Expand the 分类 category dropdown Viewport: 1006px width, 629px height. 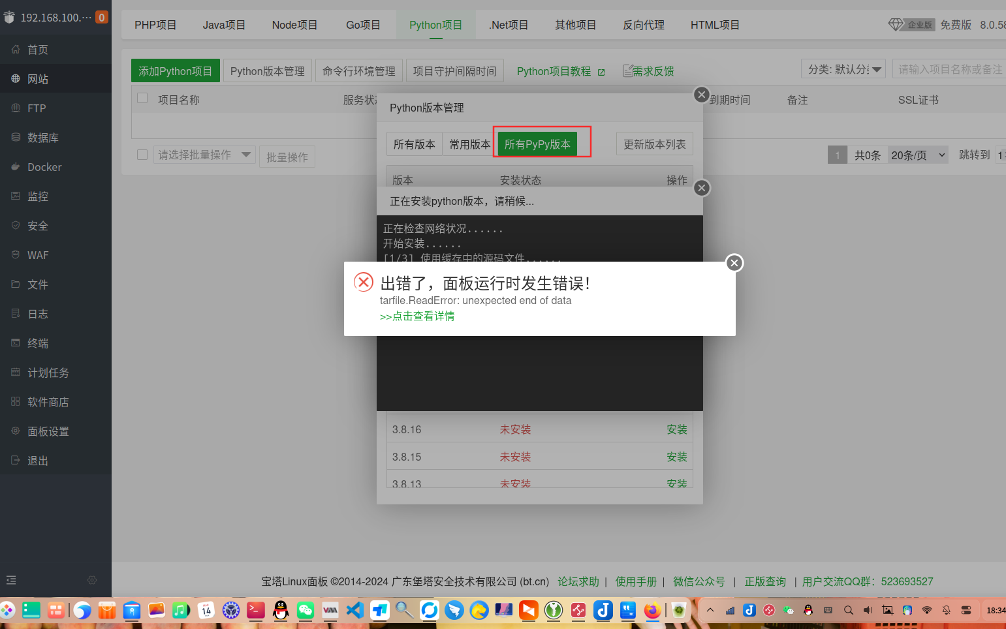click(845, 69)
